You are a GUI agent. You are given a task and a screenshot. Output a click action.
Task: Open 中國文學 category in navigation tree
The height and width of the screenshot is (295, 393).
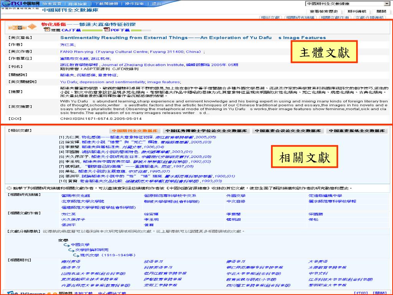[x=80, y=245]
